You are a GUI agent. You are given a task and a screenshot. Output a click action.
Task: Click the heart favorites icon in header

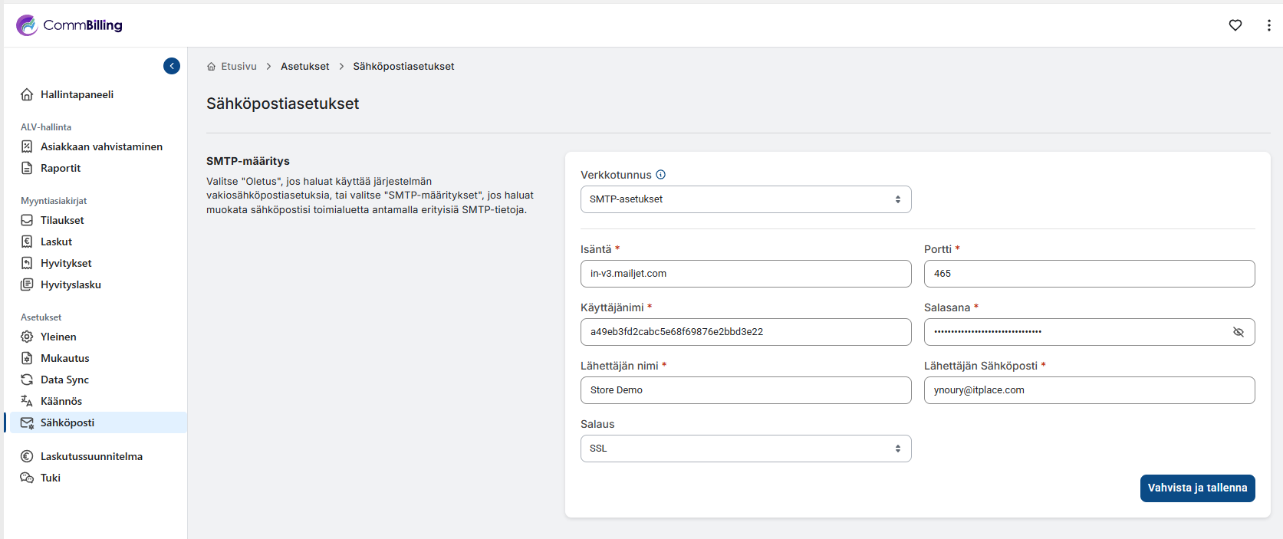(1235, 25)
